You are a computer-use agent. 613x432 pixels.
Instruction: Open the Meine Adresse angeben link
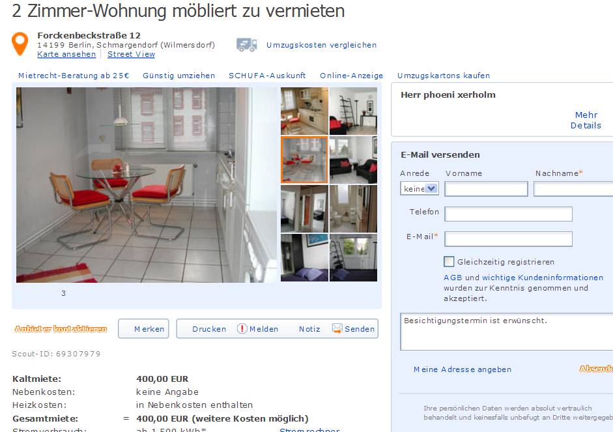(x=463, y=369)
